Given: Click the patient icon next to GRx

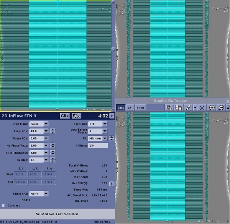Looking at the screenshot, I should tap(76, 116).
